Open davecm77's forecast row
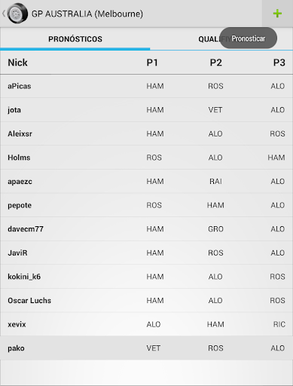 click(x=146, y=229)
